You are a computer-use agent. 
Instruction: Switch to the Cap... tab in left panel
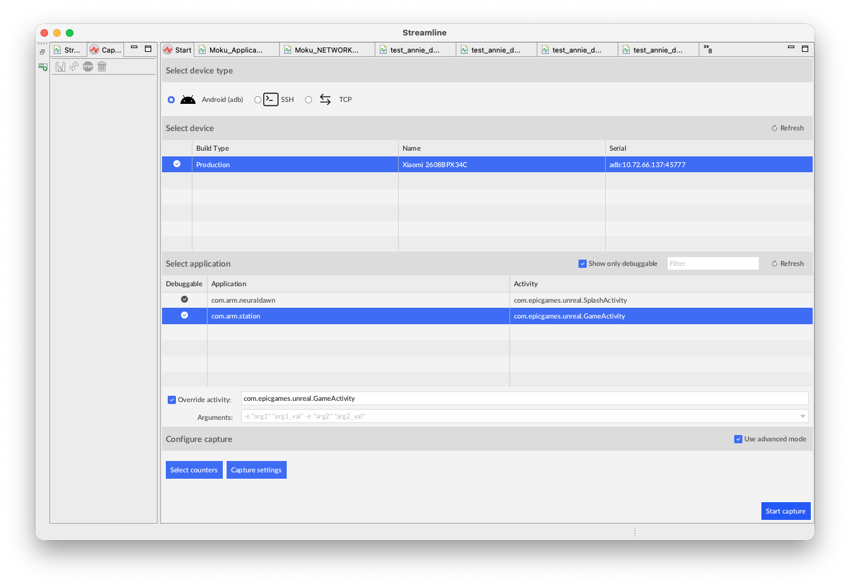point(105,50)
